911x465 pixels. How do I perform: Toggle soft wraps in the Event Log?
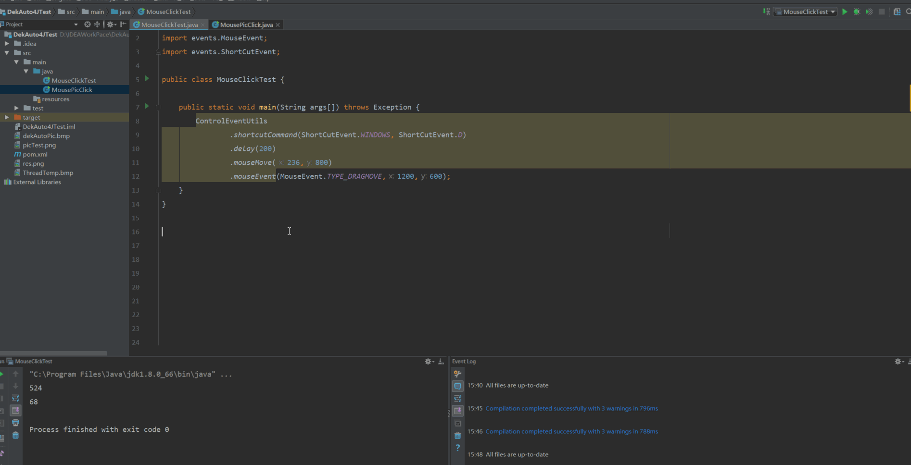click(457, 398)
